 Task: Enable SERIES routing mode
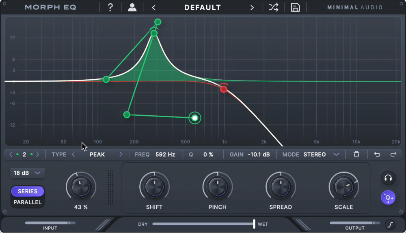pyautogui.click(x=28, y=191)
